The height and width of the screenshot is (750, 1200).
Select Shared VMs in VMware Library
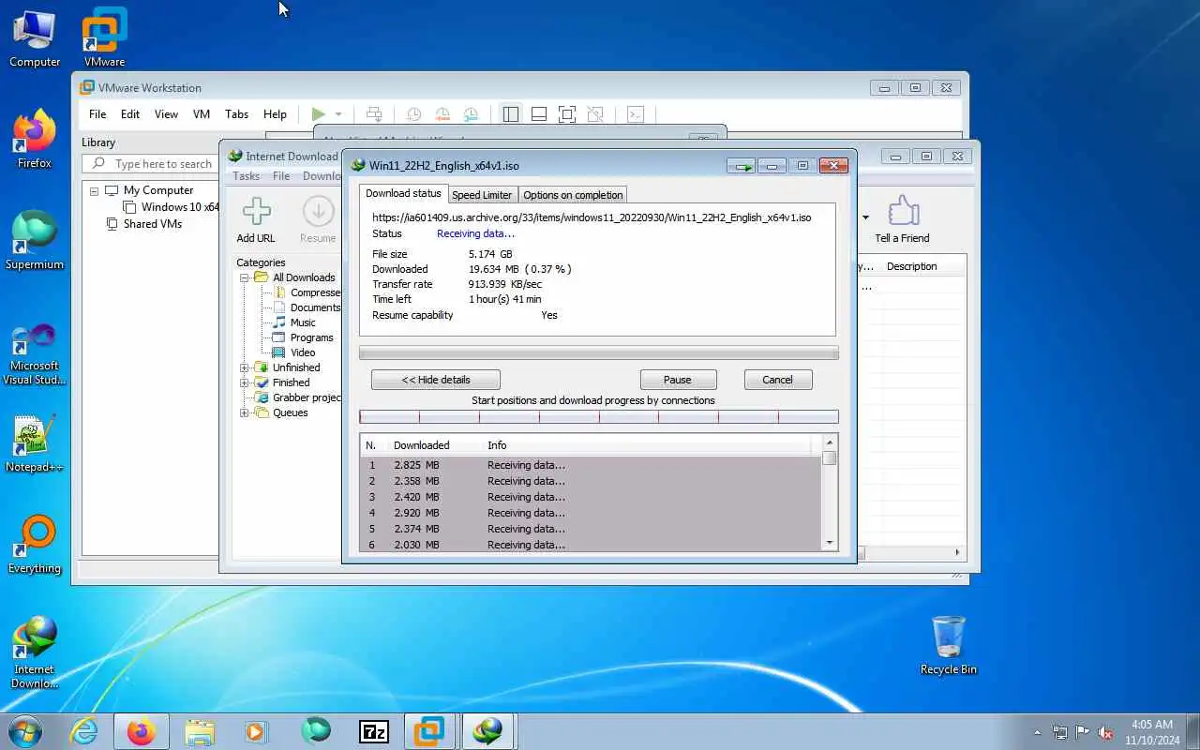144,224
